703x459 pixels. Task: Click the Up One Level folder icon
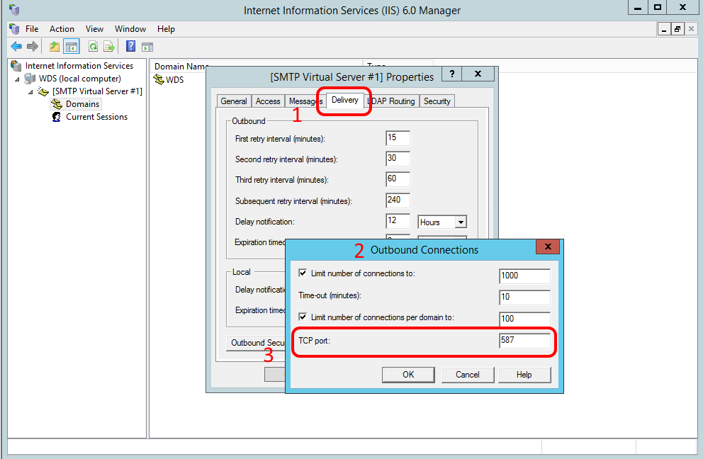[55, 47]
